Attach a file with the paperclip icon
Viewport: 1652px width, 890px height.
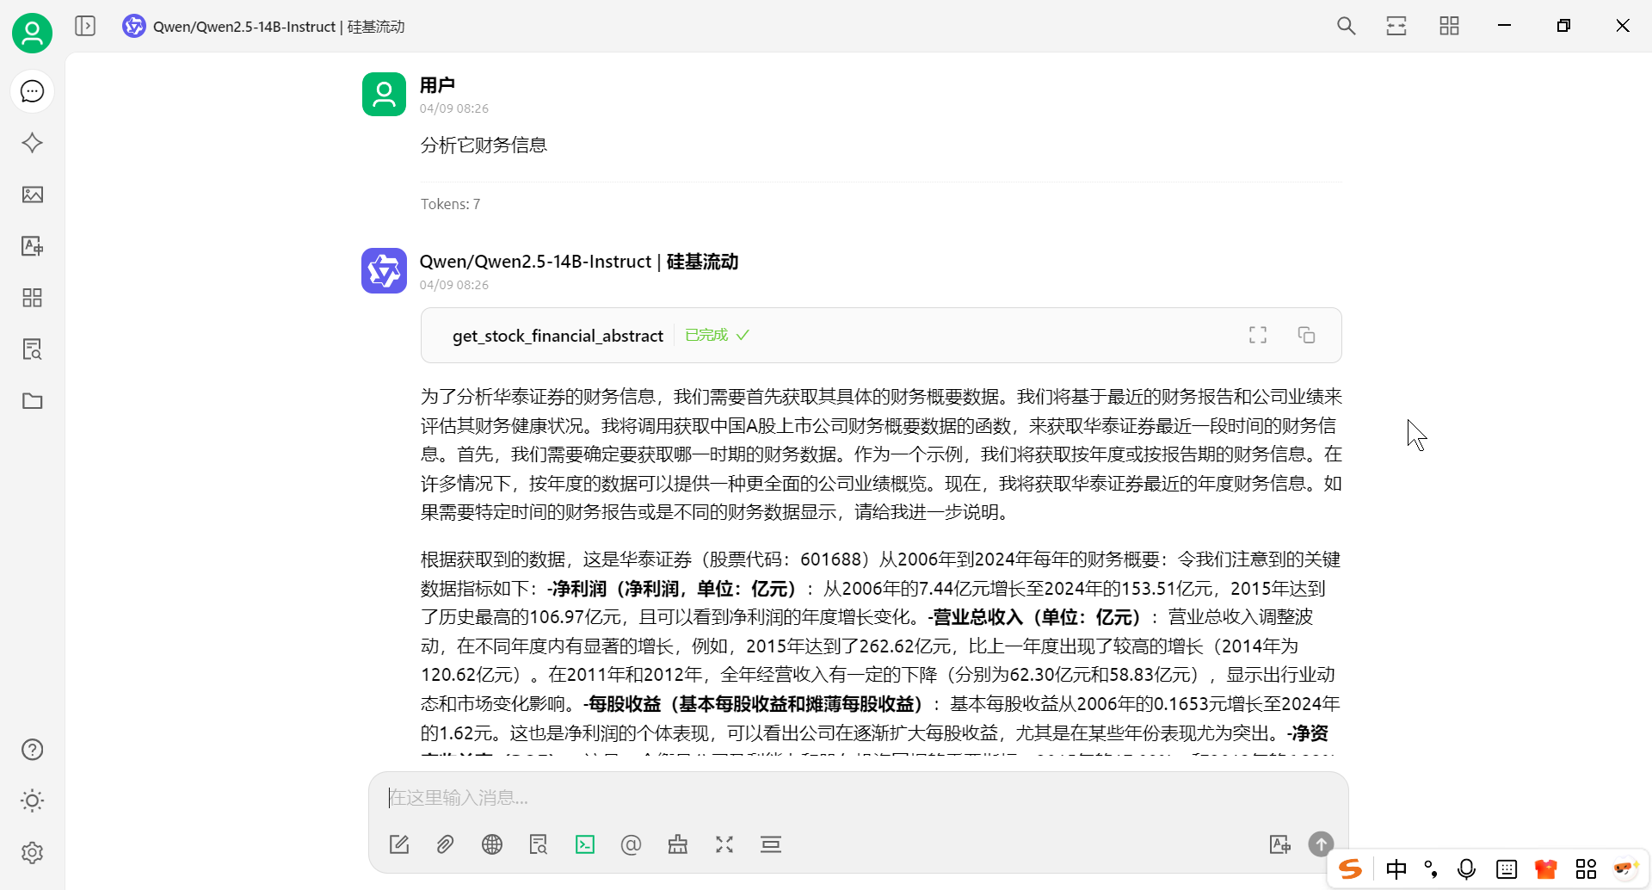[445, 844]
